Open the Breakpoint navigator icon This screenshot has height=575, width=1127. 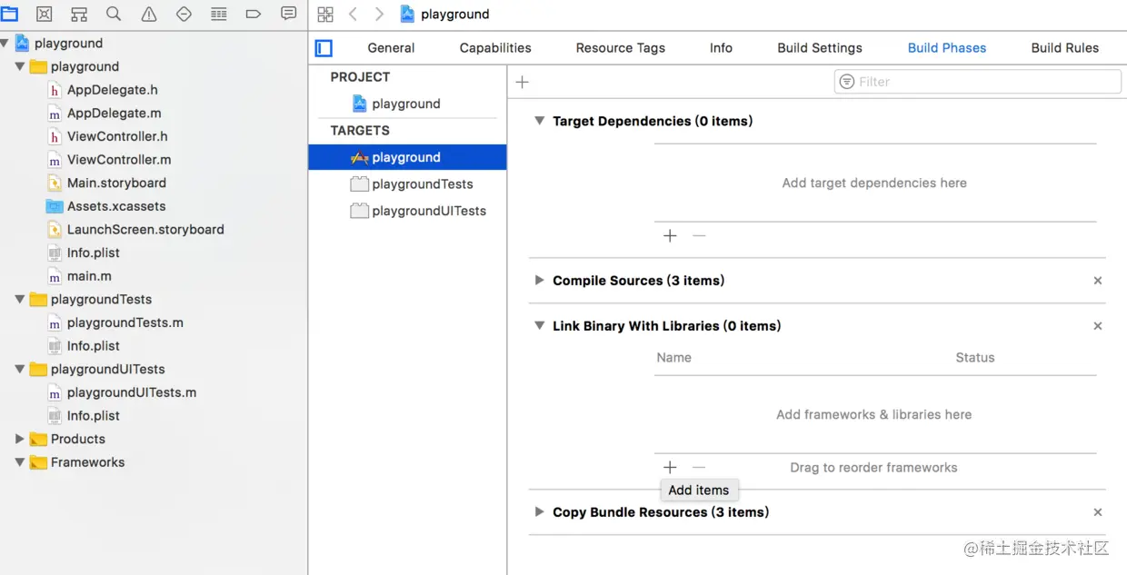[254, 14]
